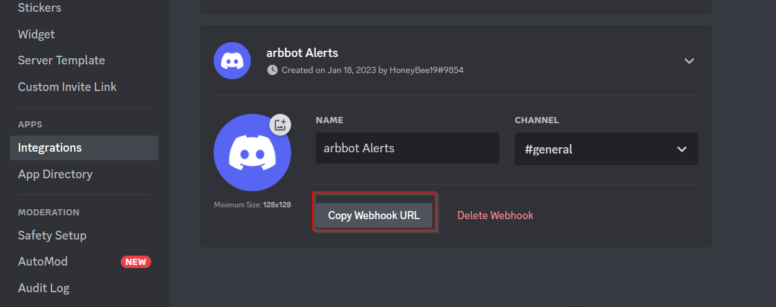Go to Widget settings
Viewport: 776px width, 307px height.
click(x=37, y=34)
